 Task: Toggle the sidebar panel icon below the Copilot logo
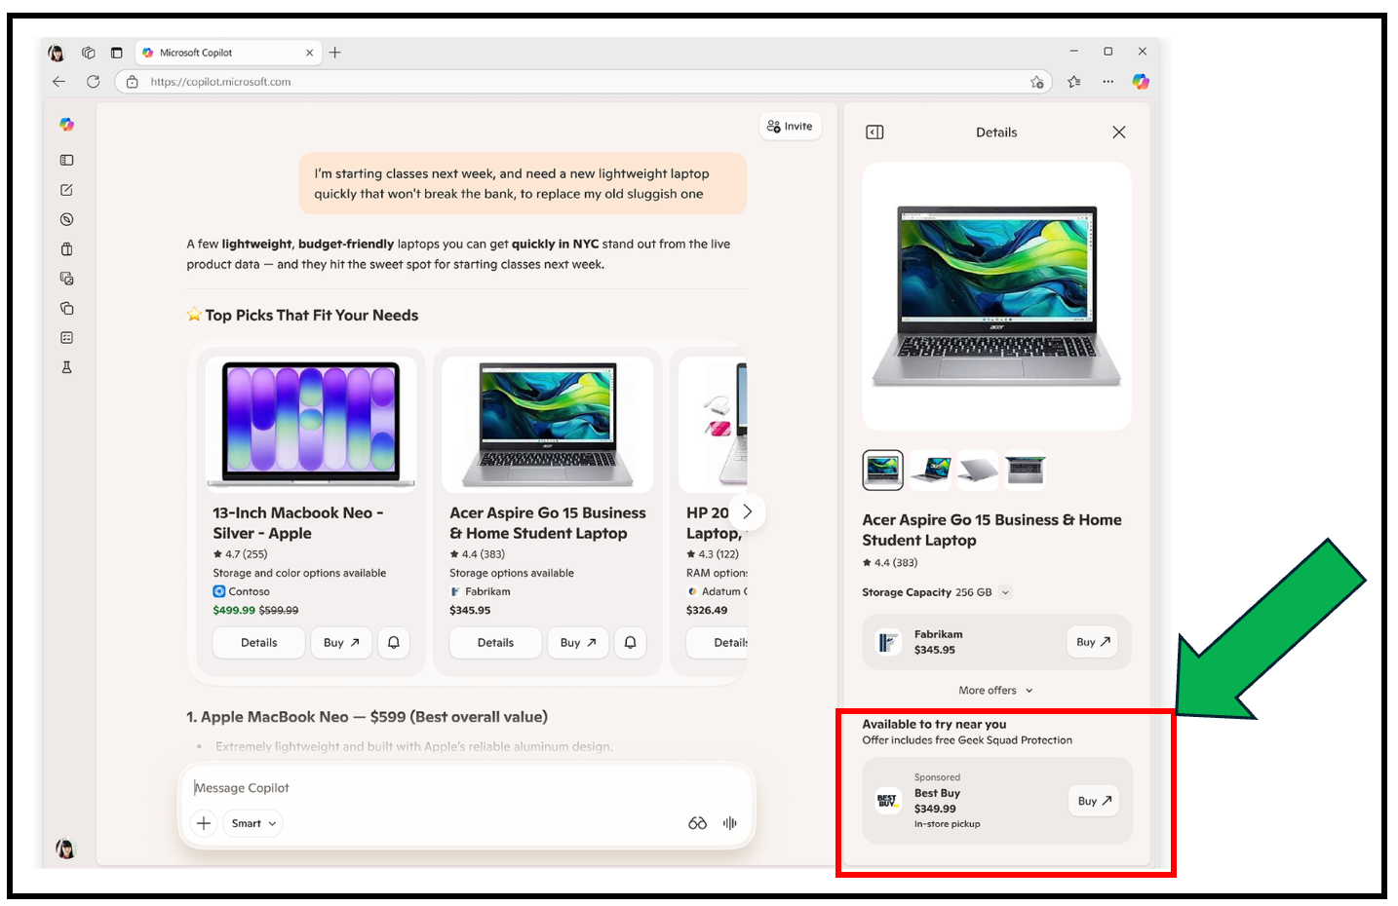pyautogui.click(x=66, y=160)
